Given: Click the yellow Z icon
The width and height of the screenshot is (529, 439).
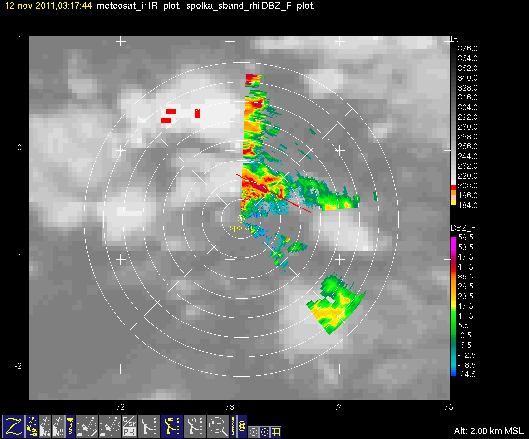Looking at the screenshot, I should coord(14,426).
